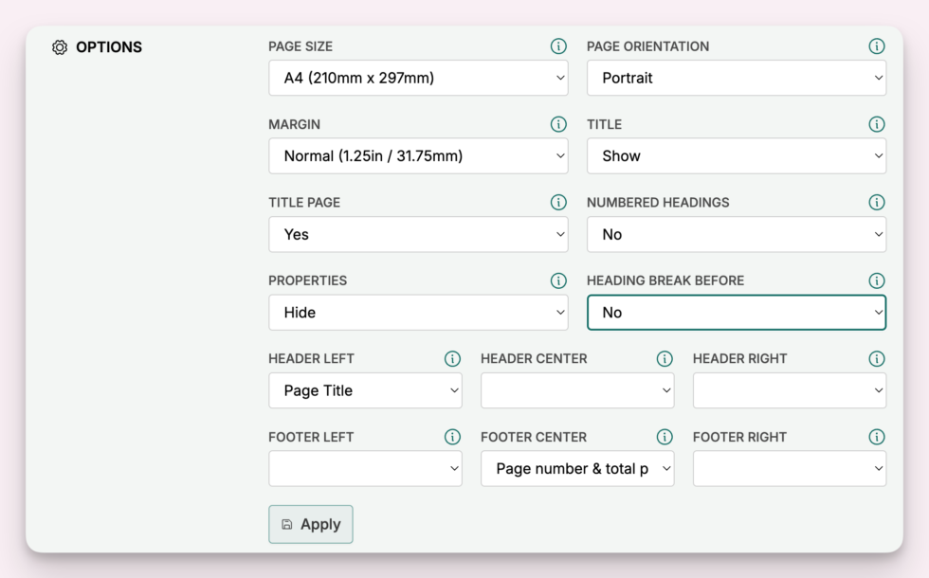Click the Header Center info icon
929x578 pixels.
click(665, 359)
